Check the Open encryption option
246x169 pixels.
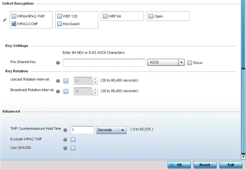click(x=151, y=16)
